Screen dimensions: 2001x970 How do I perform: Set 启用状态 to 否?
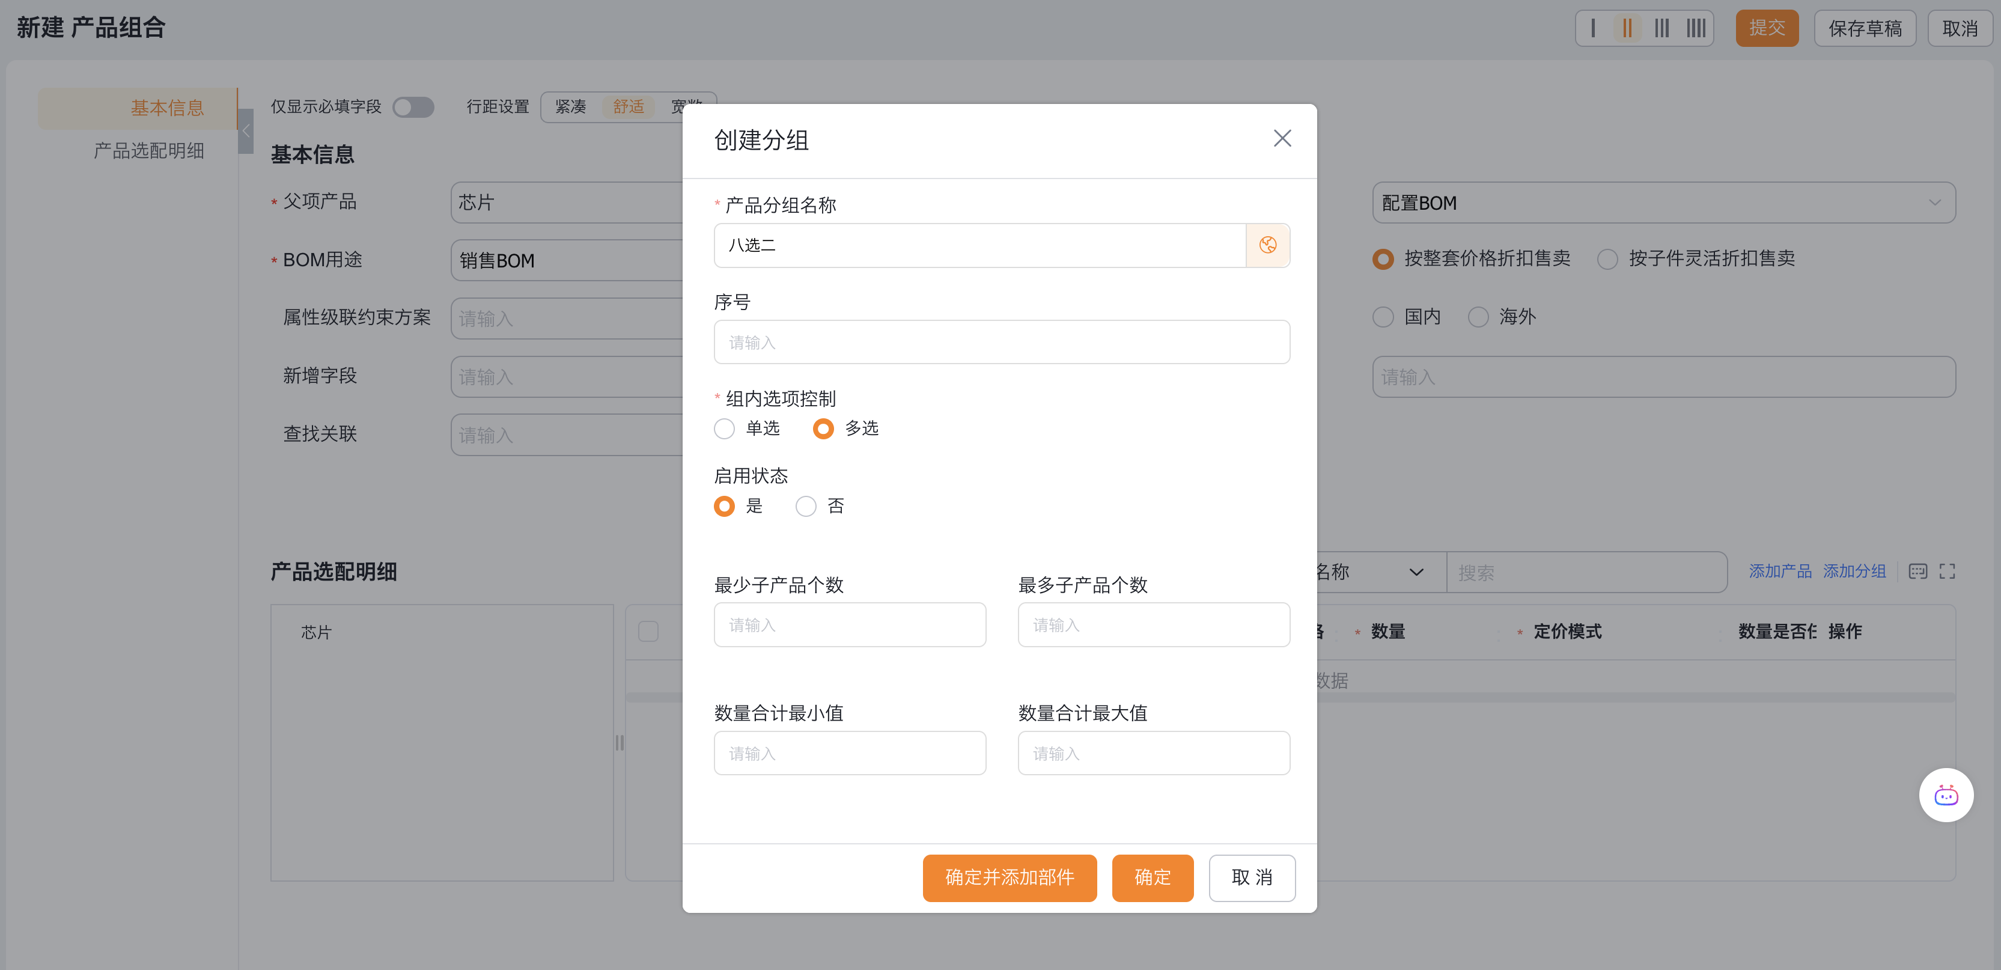click(806, 505)
